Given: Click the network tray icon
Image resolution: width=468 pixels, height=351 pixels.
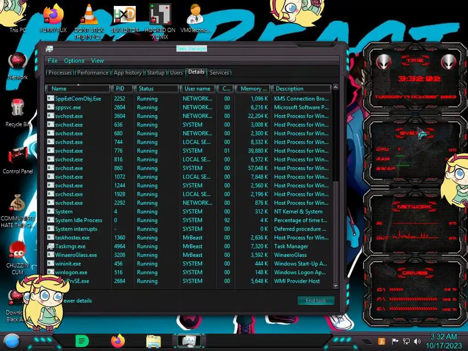Looking at the screenshot, I should [406, 341].
